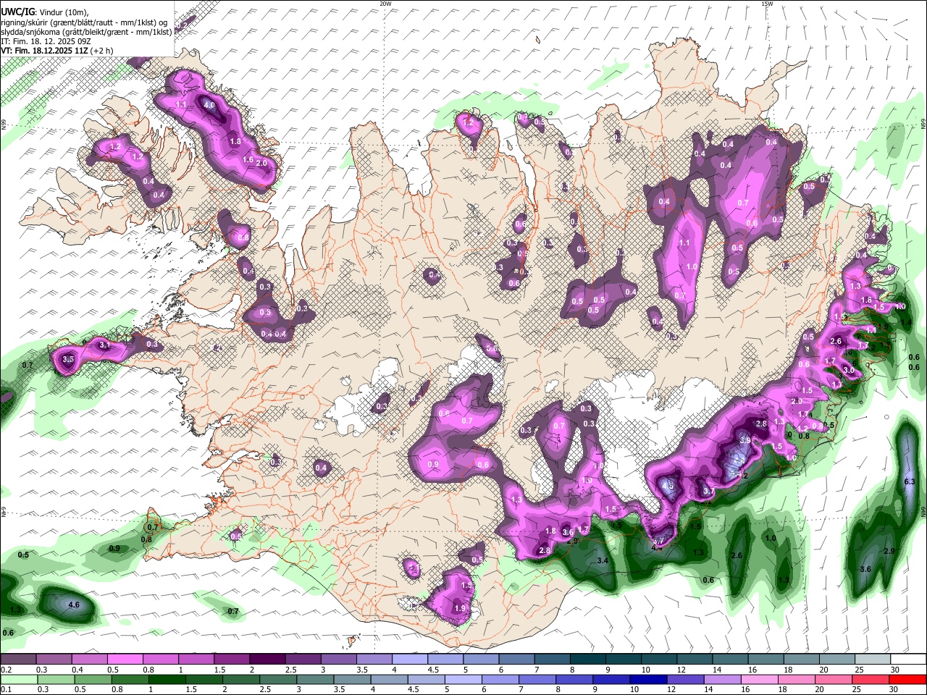Click the 'VT: Fim. 18.12.2025 11Z (+2 h)' line
Image resolution: width=927 pixels, height=695 pixels.
point(57,51)
